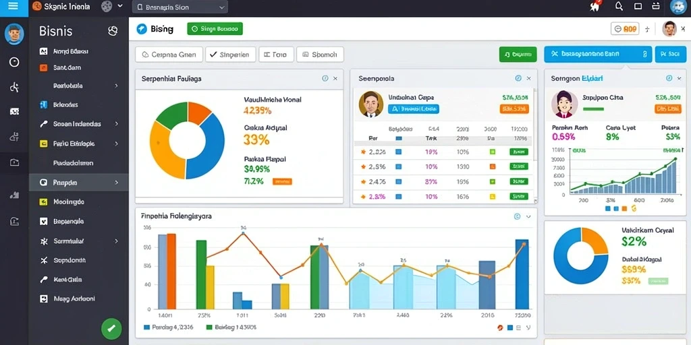Switch to the Tona tab
This screenshot has height=345, width=691.
tap(276, 55)
